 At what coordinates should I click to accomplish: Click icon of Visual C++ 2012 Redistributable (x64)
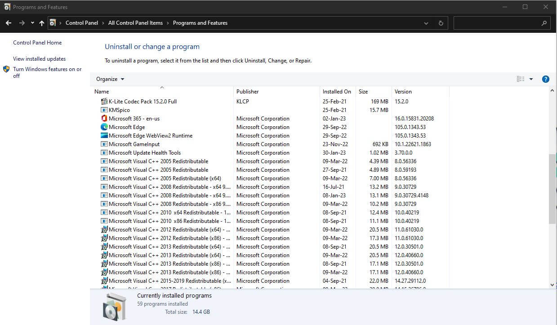pos(104,230)
